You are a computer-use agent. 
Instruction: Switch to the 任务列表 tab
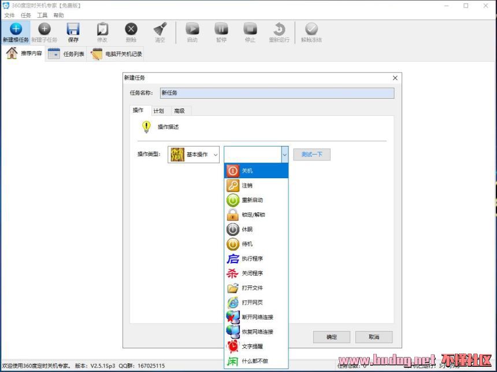[x=66, y=54]
